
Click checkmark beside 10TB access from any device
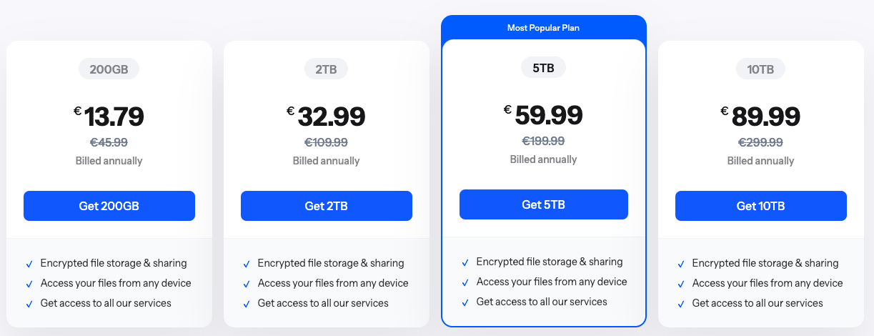680,284
